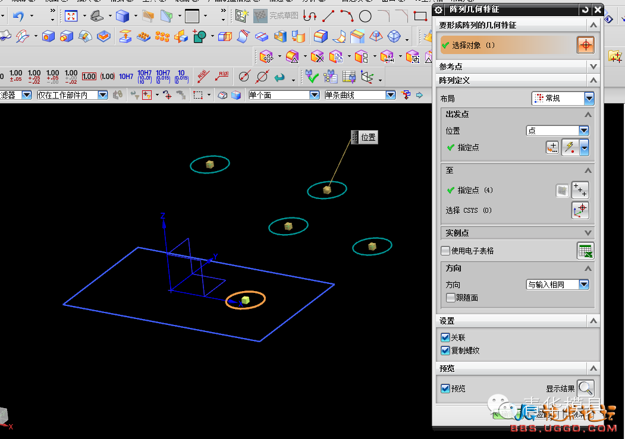Click the dashed rectangle selection icon

click(198, 95)
